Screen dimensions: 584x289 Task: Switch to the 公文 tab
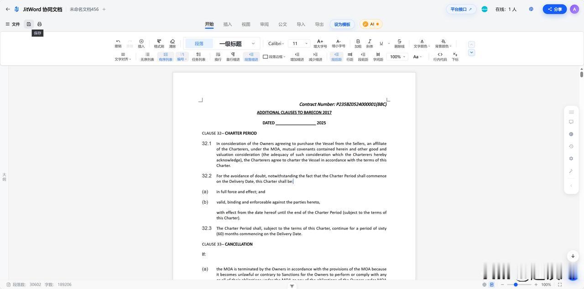[x=283, y=24]
